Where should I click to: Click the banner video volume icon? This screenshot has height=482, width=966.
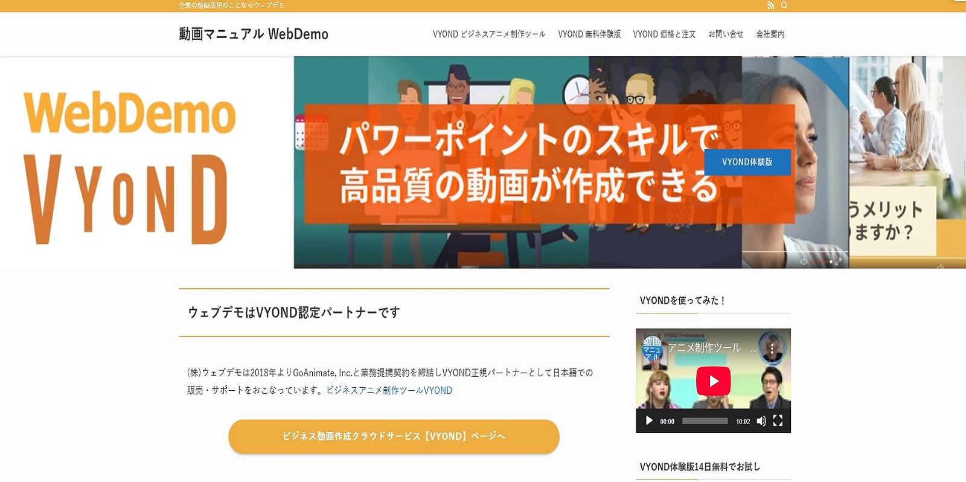coord(804,262)
